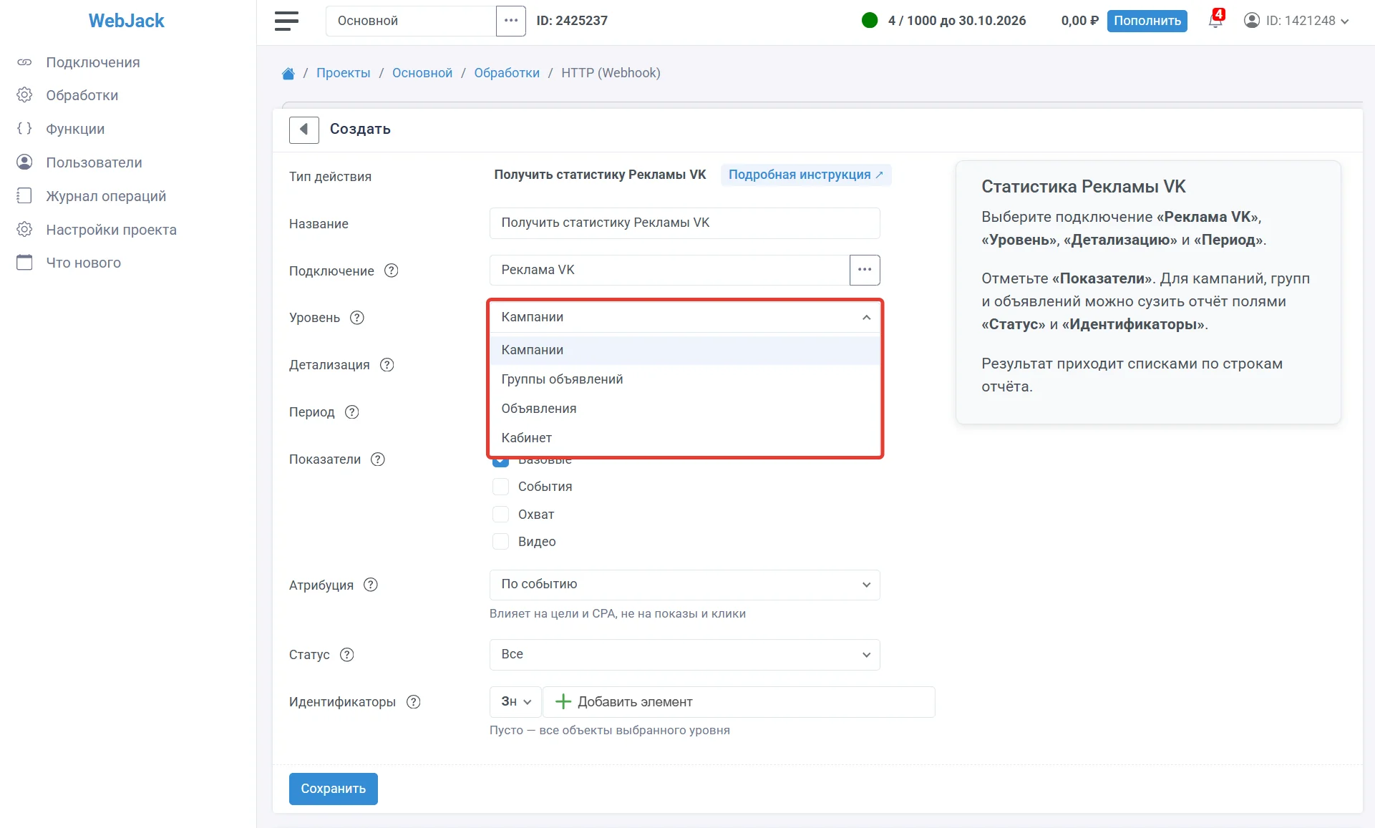Click the home breadcrumb icon
This screenshot has height=828, width=1375.
288,73
